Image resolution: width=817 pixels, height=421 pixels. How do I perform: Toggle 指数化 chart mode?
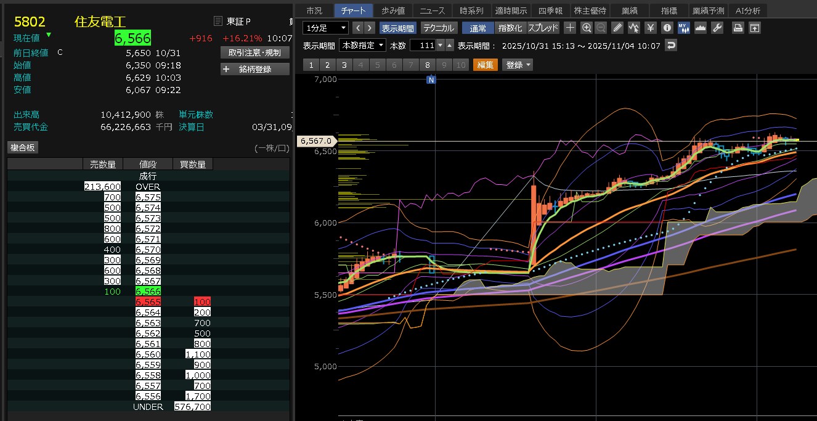pos(510,28)
